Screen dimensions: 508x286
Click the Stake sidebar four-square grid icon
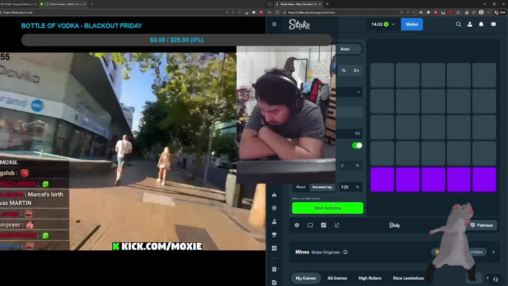[274, 248]
